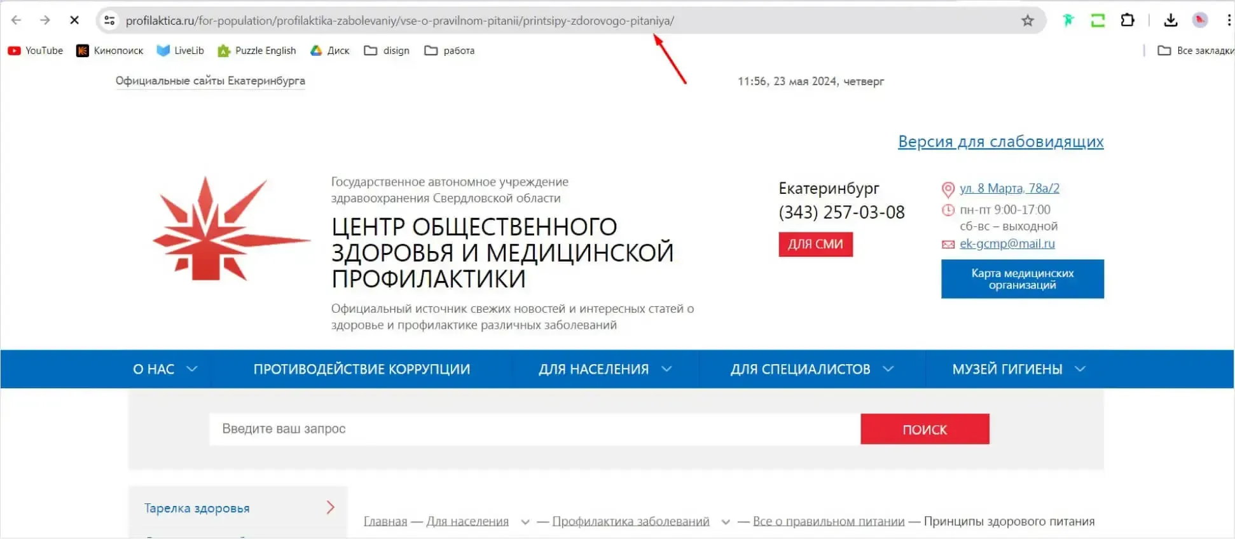Click the red ПОИСК button
Image resolution: width=1235 pixels, height=539 pixels.
[x=925, y=429]
